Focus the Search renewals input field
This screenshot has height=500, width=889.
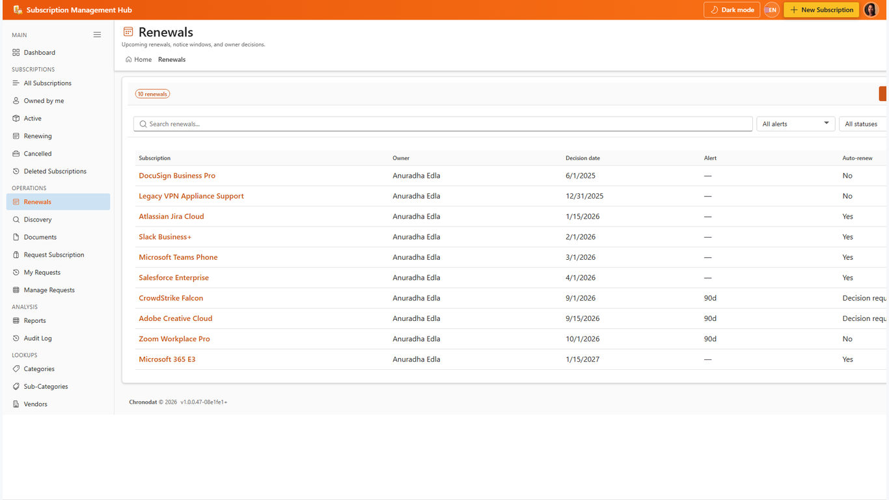click(x=443, y=124)
